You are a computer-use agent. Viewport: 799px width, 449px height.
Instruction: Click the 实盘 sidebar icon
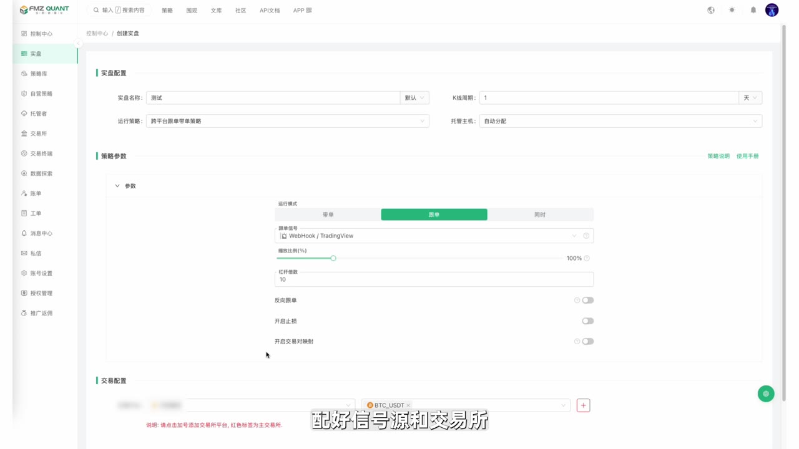tap(24, 54)
